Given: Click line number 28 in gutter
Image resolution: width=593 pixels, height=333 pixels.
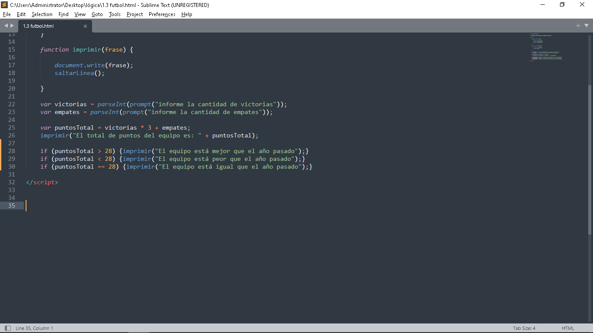Looking at the screenshot, I should coord(11,151).
